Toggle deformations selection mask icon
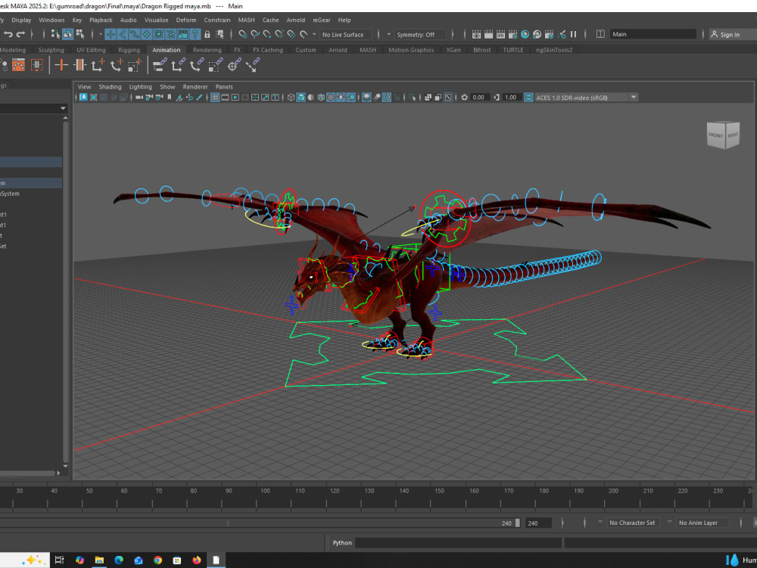 pos(159,34)
